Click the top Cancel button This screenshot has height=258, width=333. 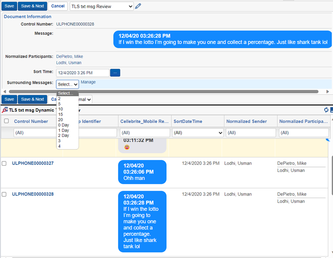58,6
